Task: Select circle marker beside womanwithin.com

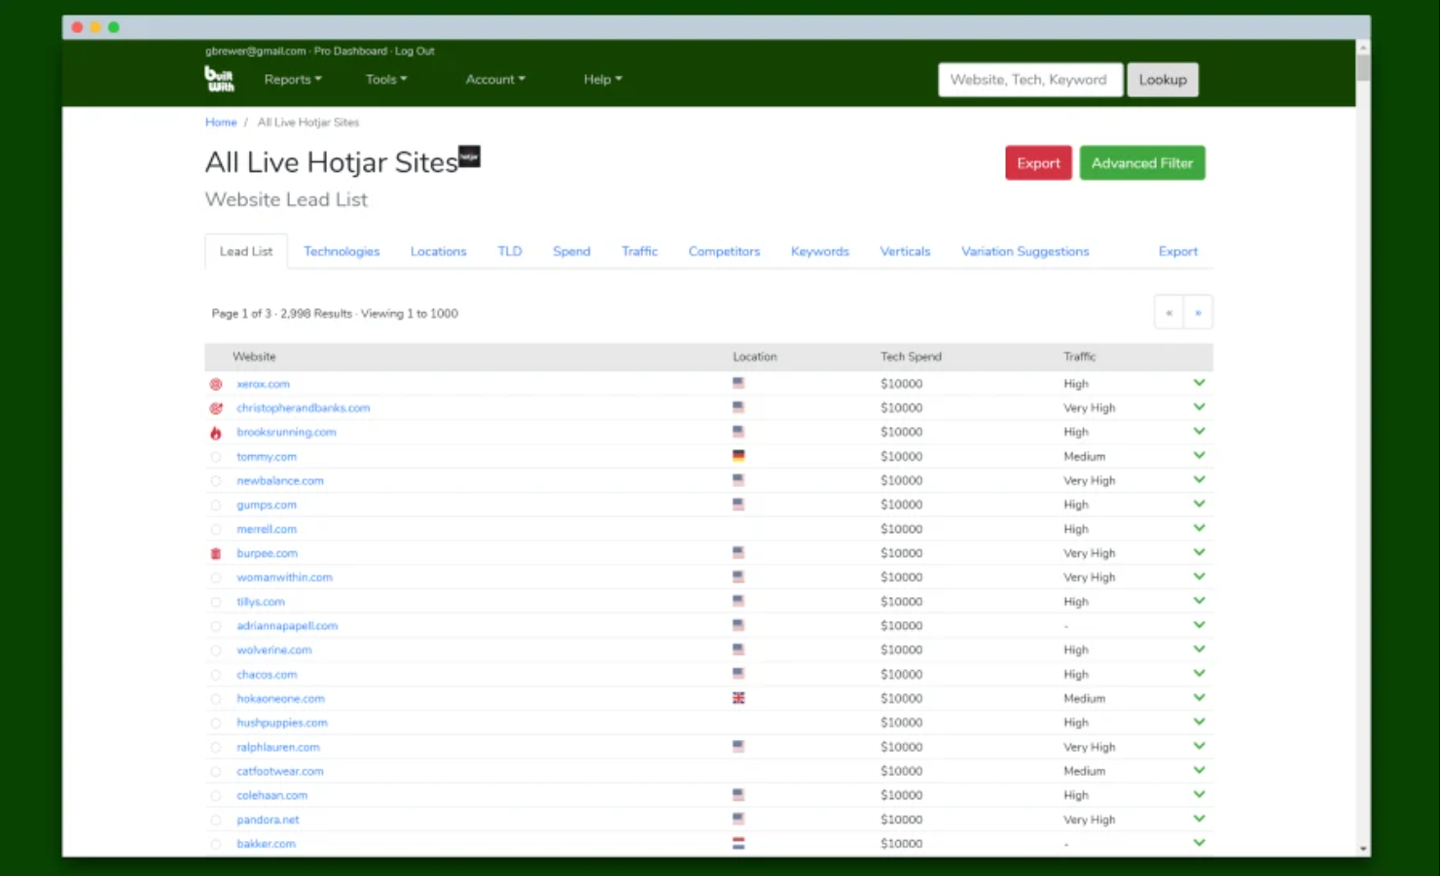Action: click(x=216, y=578)
